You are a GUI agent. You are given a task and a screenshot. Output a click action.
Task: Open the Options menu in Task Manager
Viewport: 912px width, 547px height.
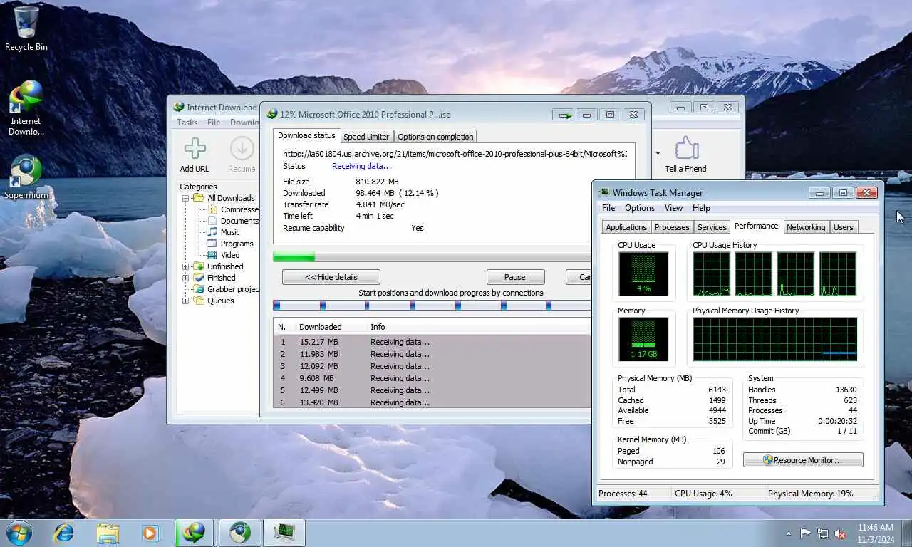[640, 208]
